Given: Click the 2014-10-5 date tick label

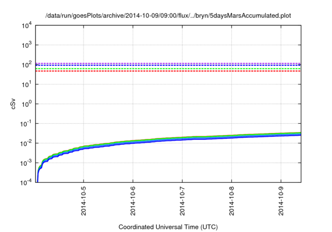Looking at the screenshot, I should point(84,201).
